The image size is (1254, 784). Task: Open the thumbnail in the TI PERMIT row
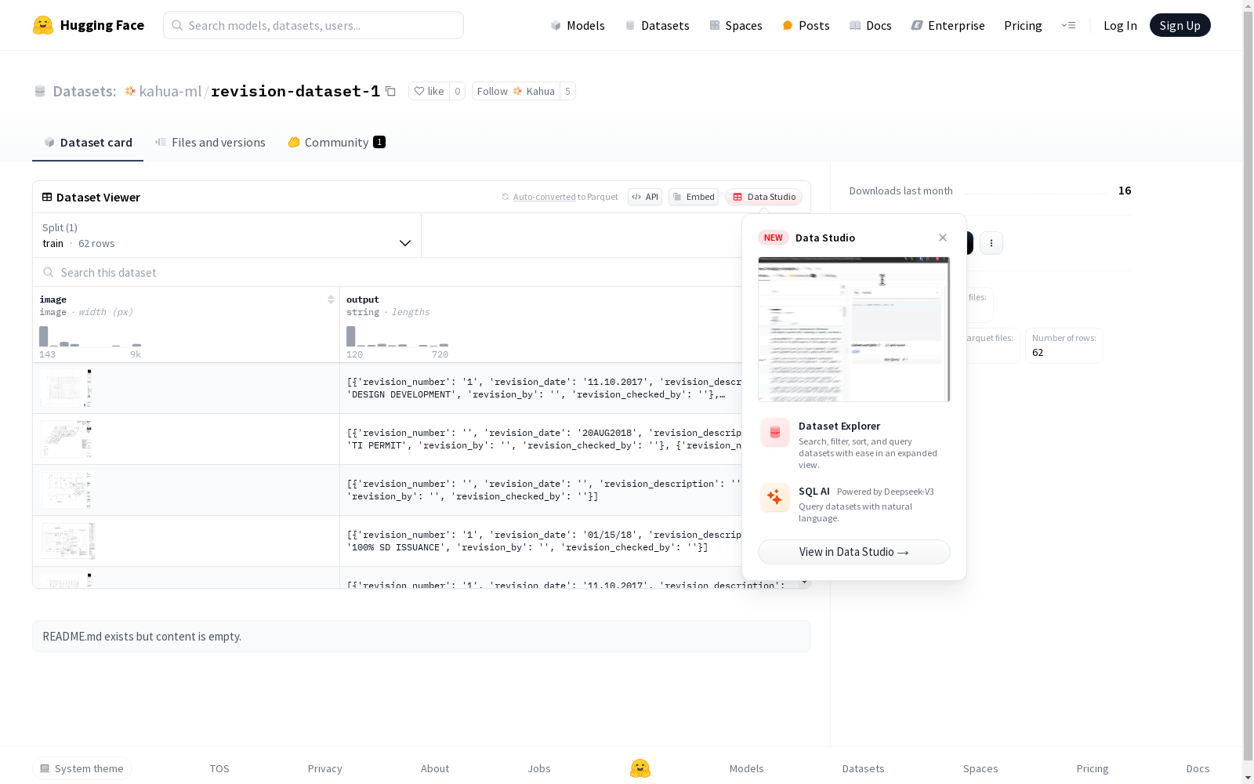(66, 439)
